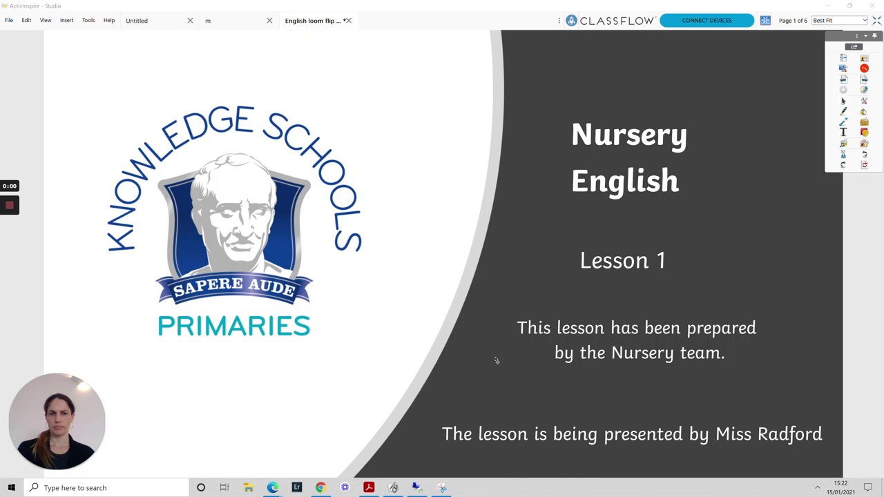Show hidden system tray icons

[818, 487]
